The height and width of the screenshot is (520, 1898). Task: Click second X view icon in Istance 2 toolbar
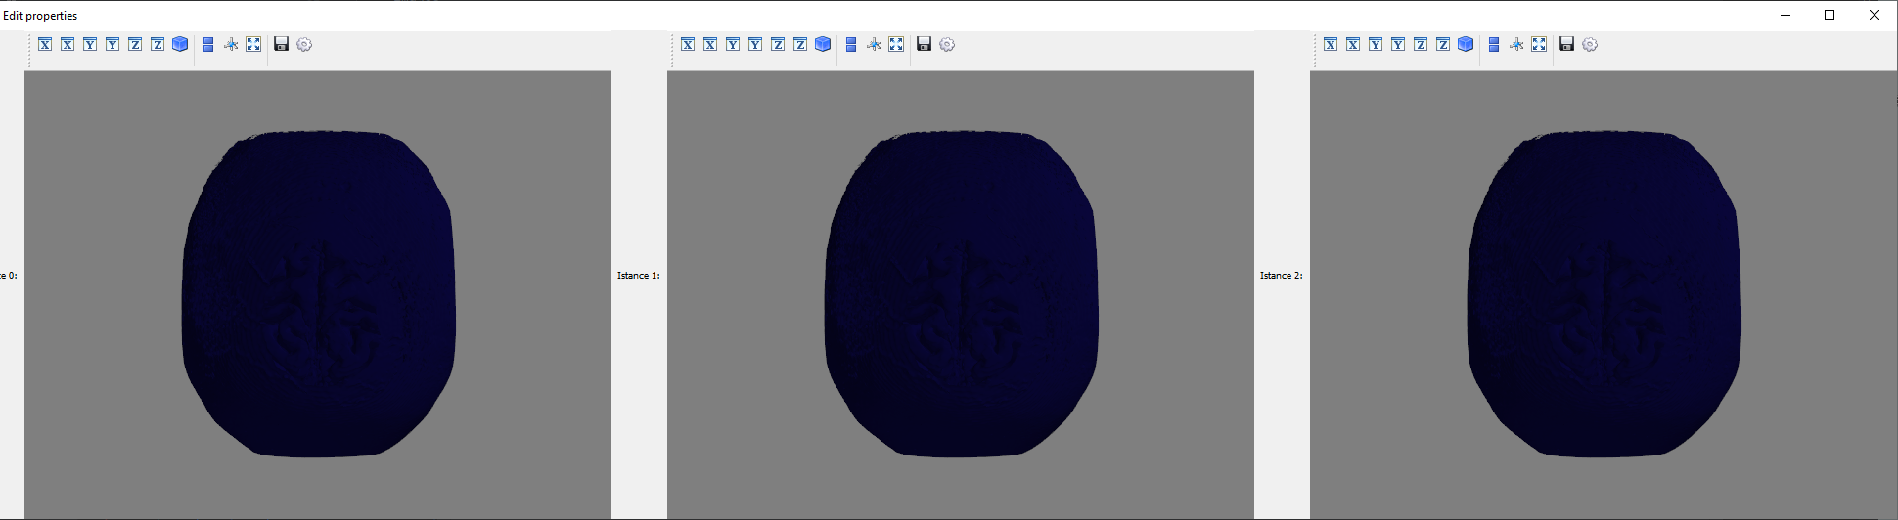tap(1353, 44)
